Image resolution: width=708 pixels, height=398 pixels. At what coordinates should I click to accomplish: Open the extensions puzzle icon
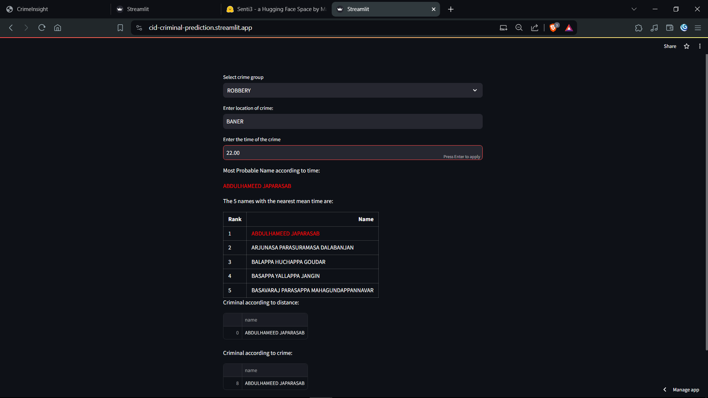pyautogui.click(x=639, y=28)
